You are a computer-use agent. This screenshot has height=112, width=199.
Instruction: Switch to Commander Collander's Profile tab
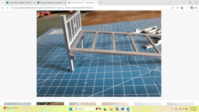tap(20, 3)
